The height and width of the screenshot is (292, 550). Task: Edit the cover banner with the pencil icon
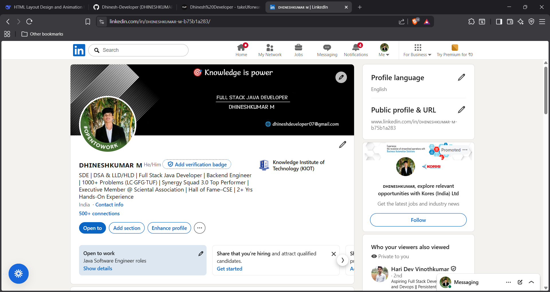[x=341, y=77]
